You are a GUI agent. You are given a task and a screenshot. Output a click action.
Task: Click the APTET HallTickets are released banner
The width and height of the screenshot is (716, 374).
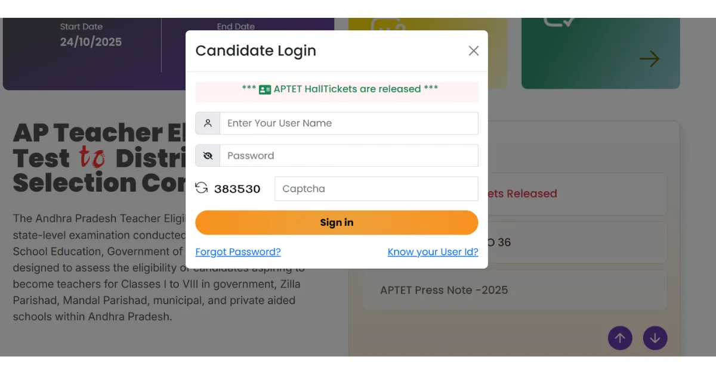(x=340, y=89)
